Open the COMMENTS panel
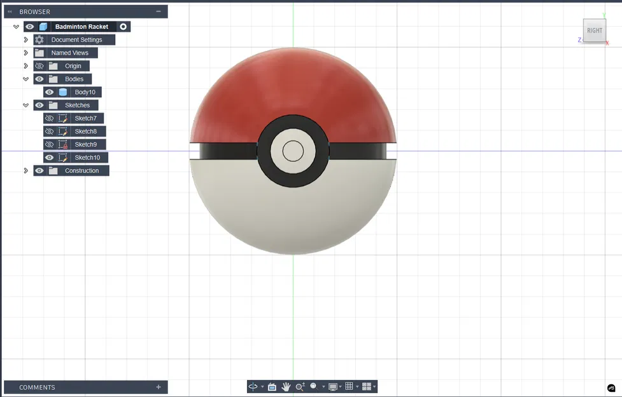Image resolution: width=622 pixels, height=397 pixels. click(x=36, y=387)
